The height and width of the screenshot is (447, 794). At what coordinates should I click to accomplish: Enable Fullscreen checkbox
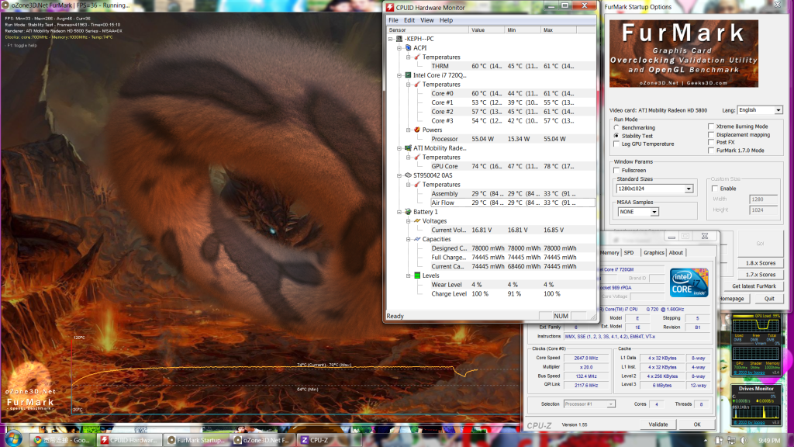616,170
